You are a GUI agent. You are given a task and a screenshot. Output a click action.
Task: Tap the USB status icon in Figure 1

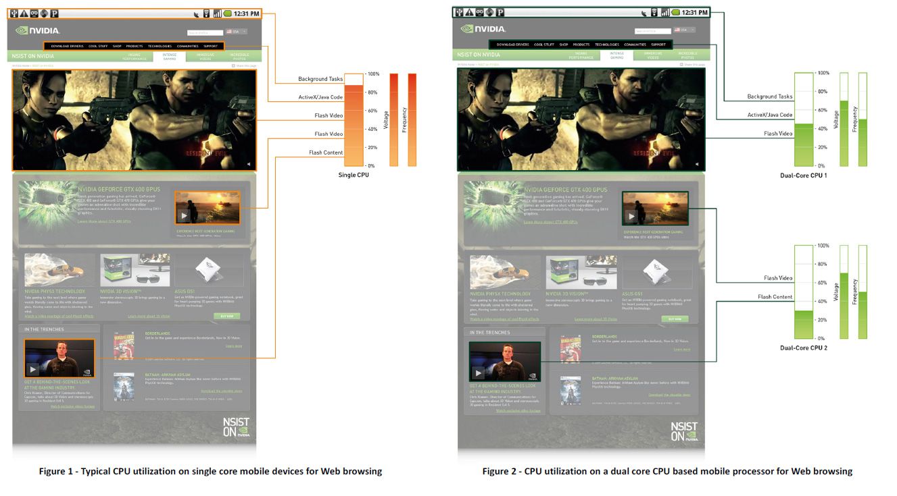[14, 13]
